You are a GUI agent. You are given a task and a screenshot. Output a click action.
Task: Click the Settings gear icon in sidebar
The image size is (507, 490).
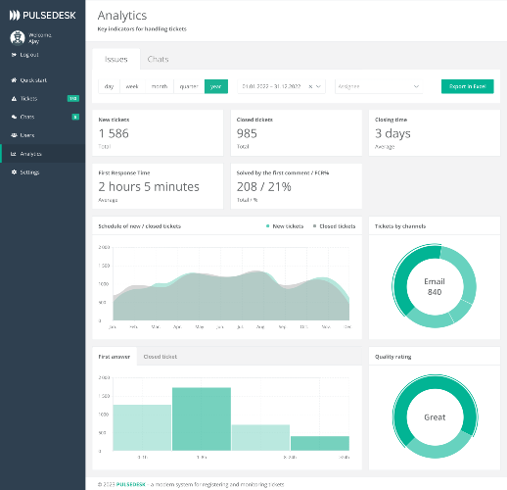tap(14, 171)
